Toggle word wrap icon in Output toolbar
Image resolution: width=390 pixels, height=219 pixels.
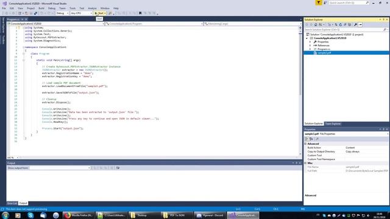tap(118, 168)
